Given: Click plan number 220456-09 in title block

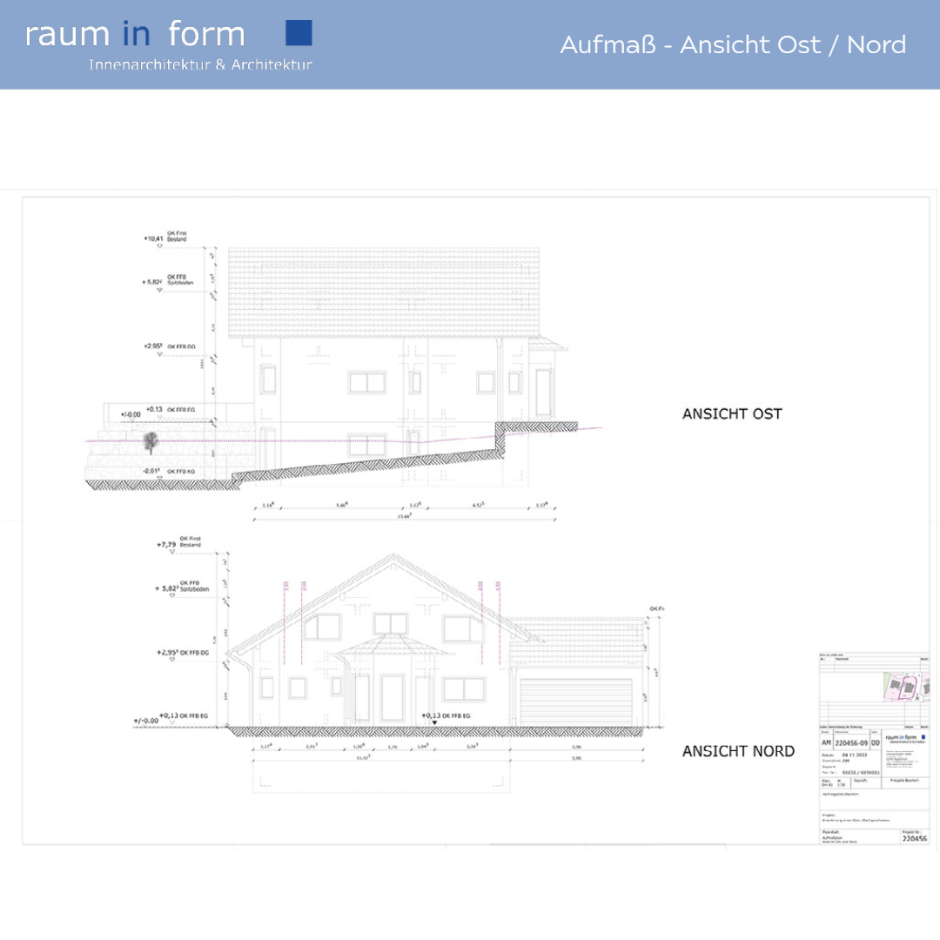Looking at the screenshot, I should point(849,743).
